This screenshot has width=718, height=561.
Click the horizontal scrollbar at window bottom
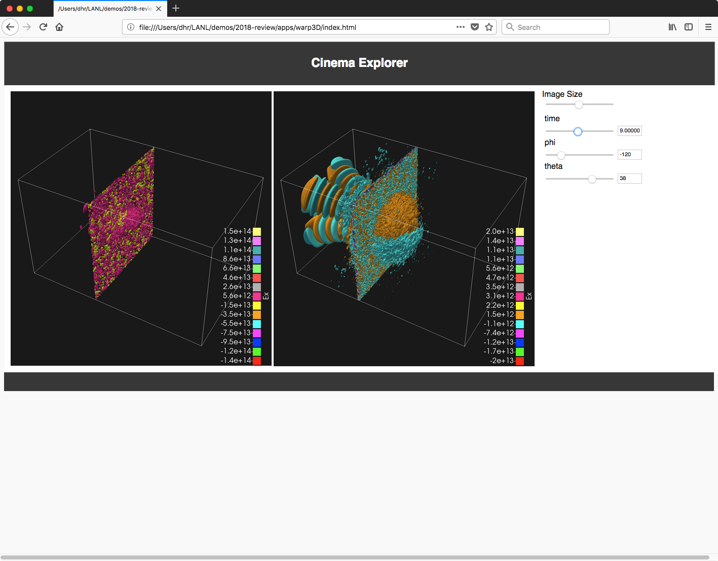[355, 557]
